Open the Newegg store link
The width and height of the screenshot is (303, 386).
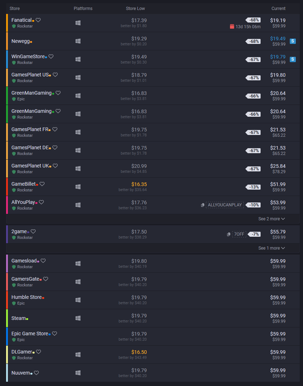[x=21, y=41]
